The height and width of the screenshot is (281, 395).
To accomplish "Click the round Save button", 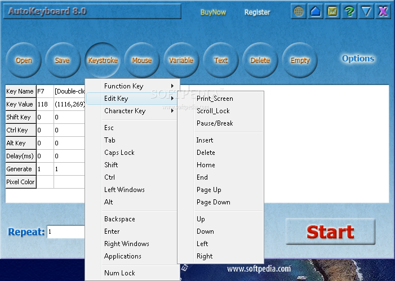I will tap(63, 60).
